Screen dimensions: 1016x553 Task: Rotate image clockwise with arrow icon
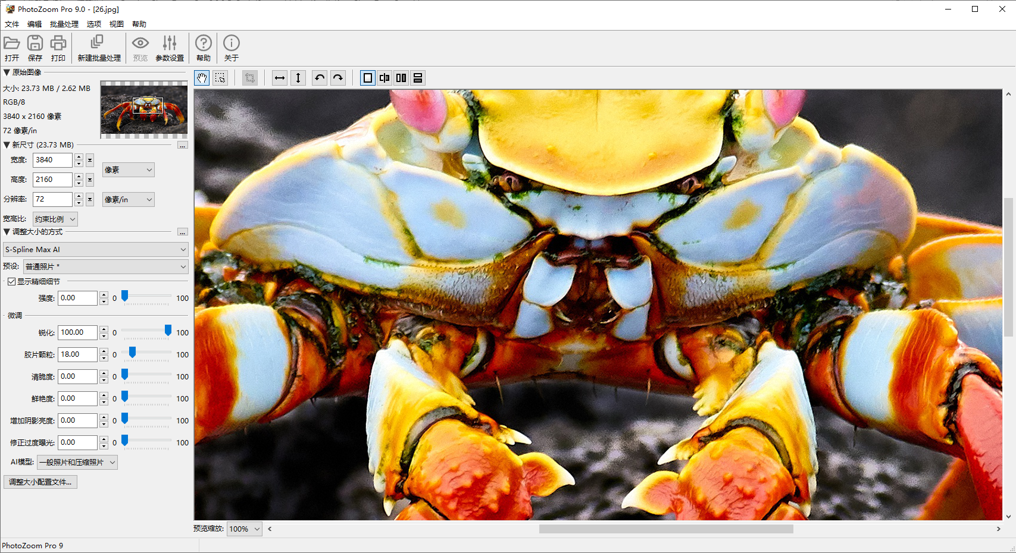click(x=338, y=78)
